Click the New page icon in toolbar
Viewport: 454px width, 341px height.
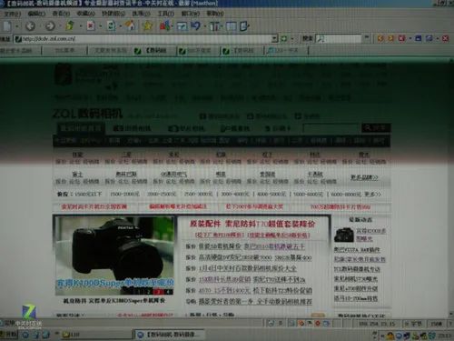pyautogui.click(x=7, y=26)
